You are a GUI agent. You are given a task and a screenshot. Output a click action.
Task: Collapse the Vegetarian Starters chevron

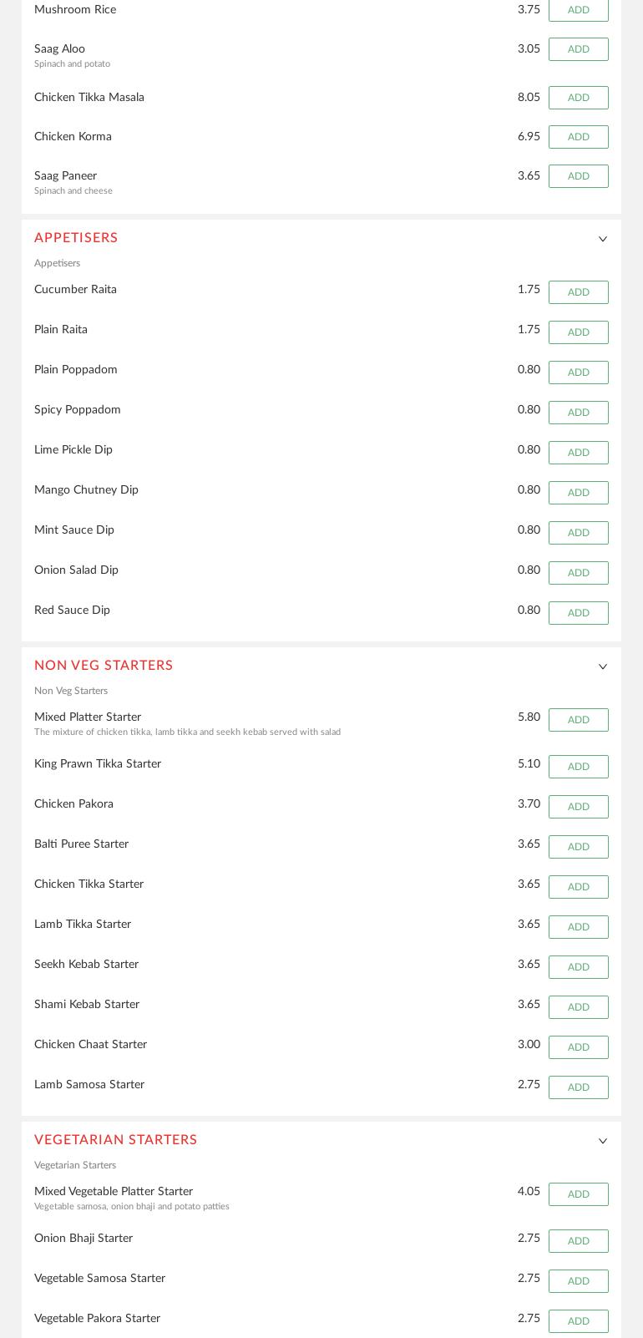603,1142
